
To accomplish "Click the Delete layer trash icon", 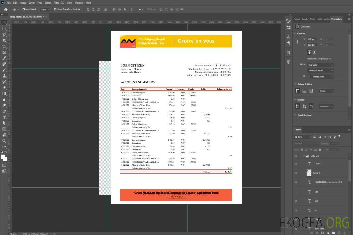I will (344, 233).
